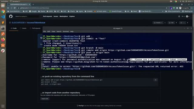Bookmark this page with the star

166,8
